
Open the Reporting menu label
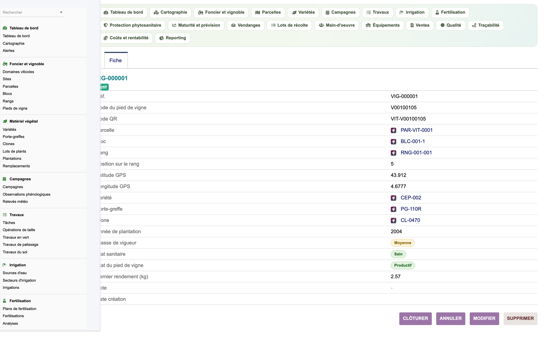point(176,38)
